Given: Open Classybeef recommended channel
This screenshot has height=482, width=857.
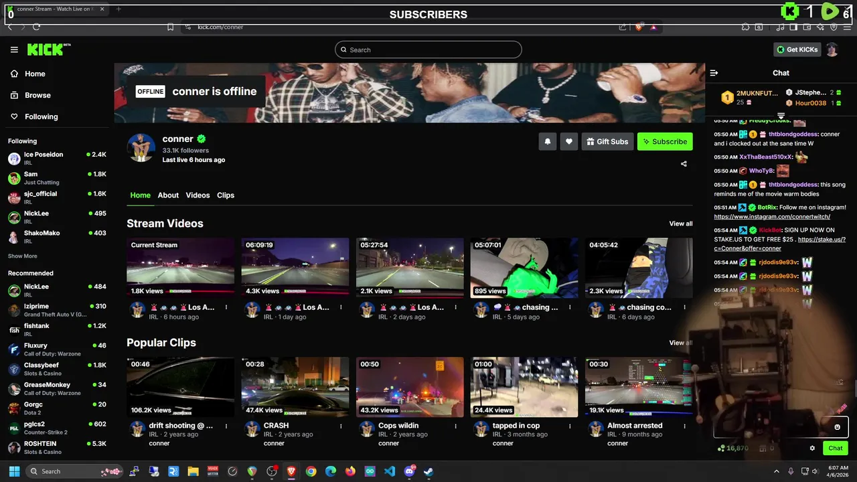Looking at the screenshot, I should (57, 369).
